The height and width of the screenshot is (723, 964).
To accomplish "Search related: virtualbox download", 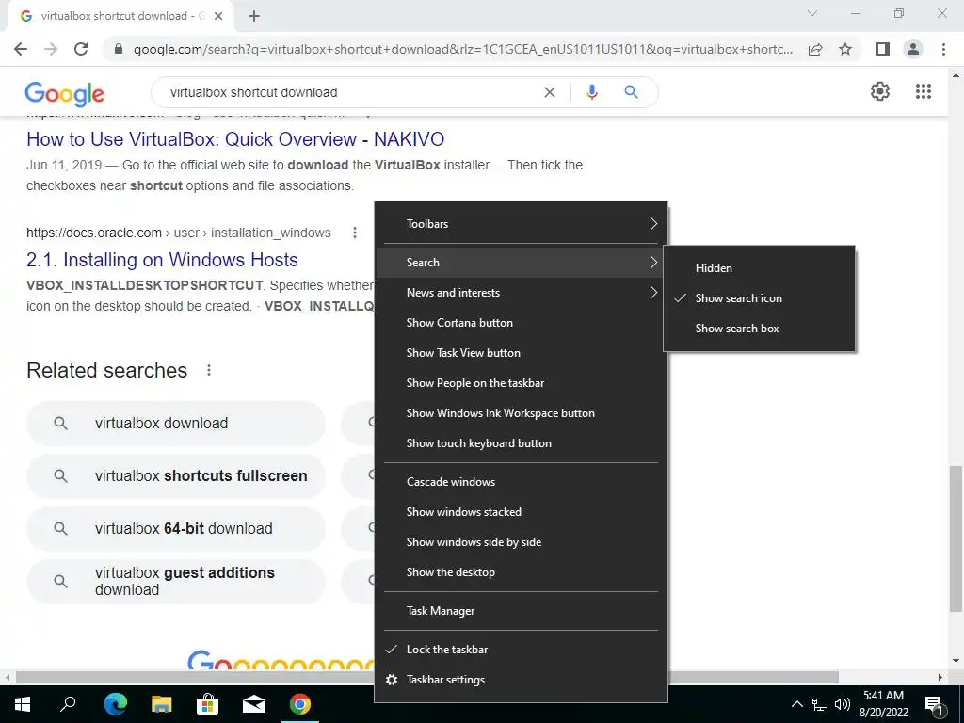I will [176, 423].
